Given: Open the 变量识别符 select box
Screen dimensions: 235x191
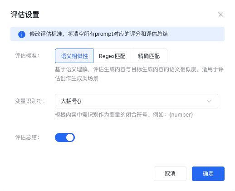Looking at the screenshot, I should pos(137,101).
